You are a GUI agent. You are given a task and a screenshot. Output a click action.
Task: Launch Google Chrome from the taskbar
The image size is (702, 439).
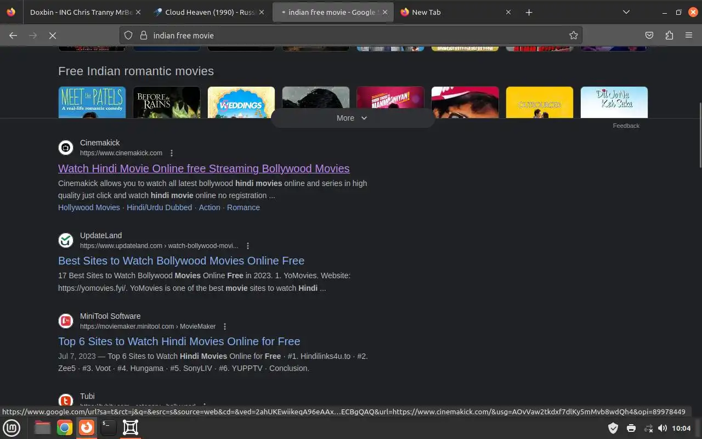pyautogui.click(x=65, y=427)
